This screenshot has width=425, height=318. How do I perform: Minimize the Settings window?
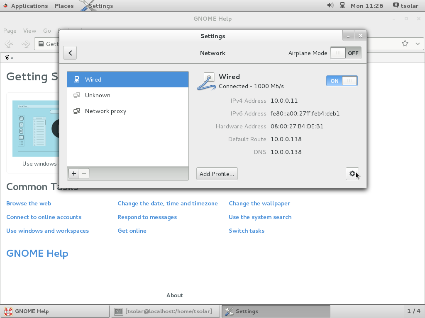348,36
